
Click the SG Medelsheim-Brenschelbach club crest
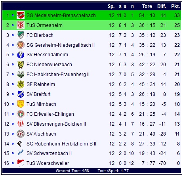pos(21,15)
